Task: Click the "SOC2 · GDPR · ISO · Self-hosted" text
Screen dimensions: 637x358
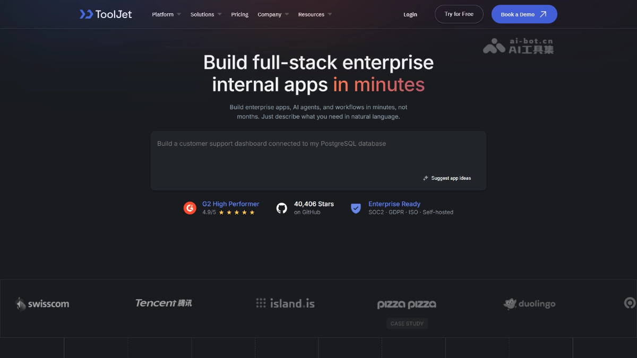Action: [411, 212]
